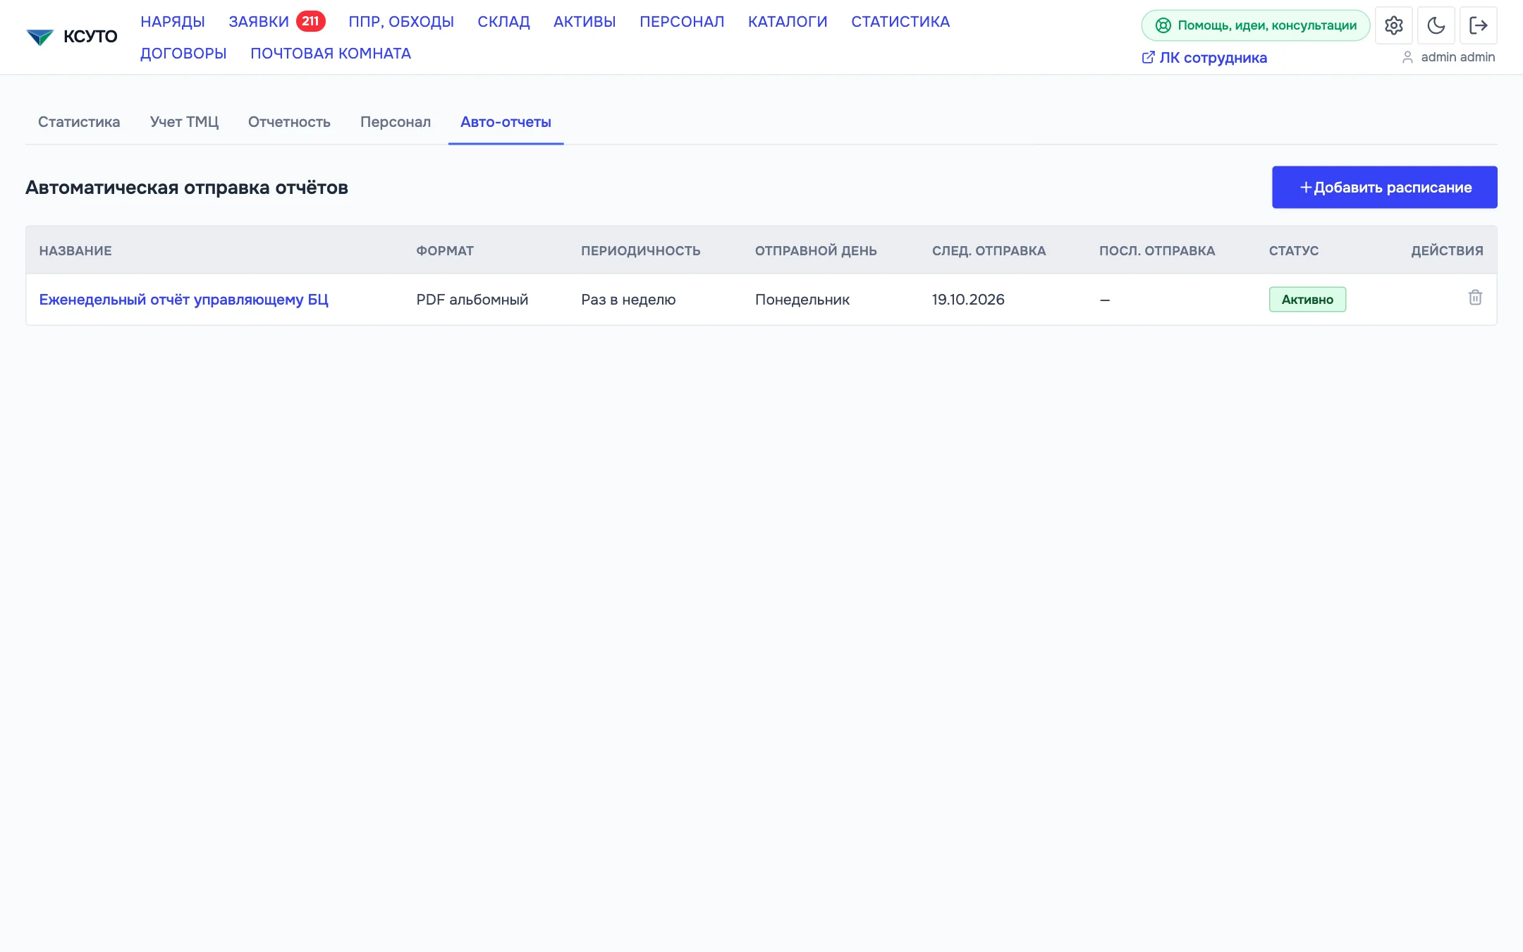1523x952 pixels.
Task: Open СКЛАД section
Action: point(503,22)
